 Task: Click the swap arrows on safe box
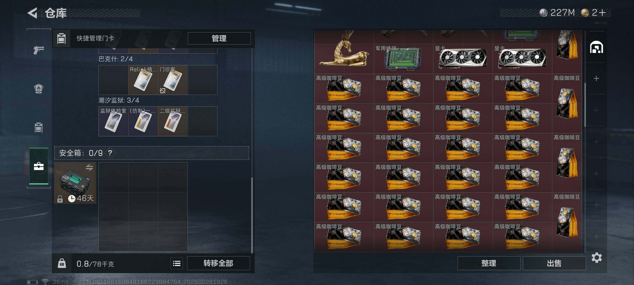89,168
